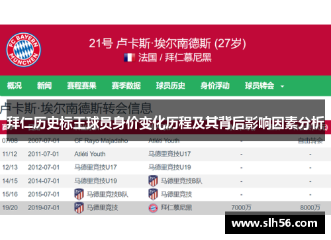This screenshot has height=240, width=331.
Task: Click 马德里竞技 destination text in 15/16 row
Action: click(x=176, y=194)
